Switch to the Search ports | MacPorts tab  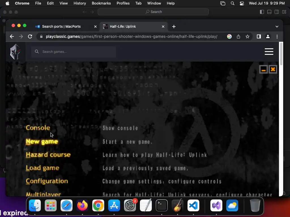[61, 27]
